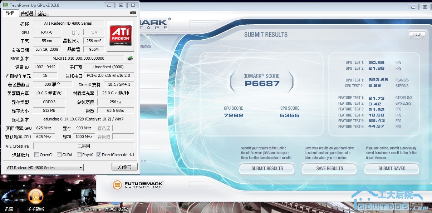This screenshot has height=213, width=432.
Task: Toggle the DirectCompute 4.1 checkbox
Action: (99, 155)
